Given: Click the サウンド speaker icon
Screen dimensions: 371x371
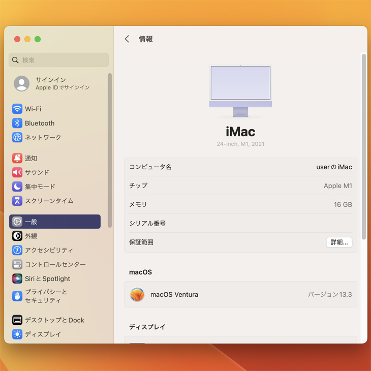Looking at the screenshot, I should [x=17, y=172].
